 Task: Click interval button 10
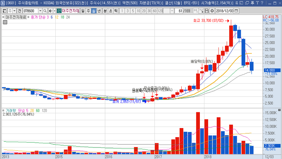click(138, 11)
